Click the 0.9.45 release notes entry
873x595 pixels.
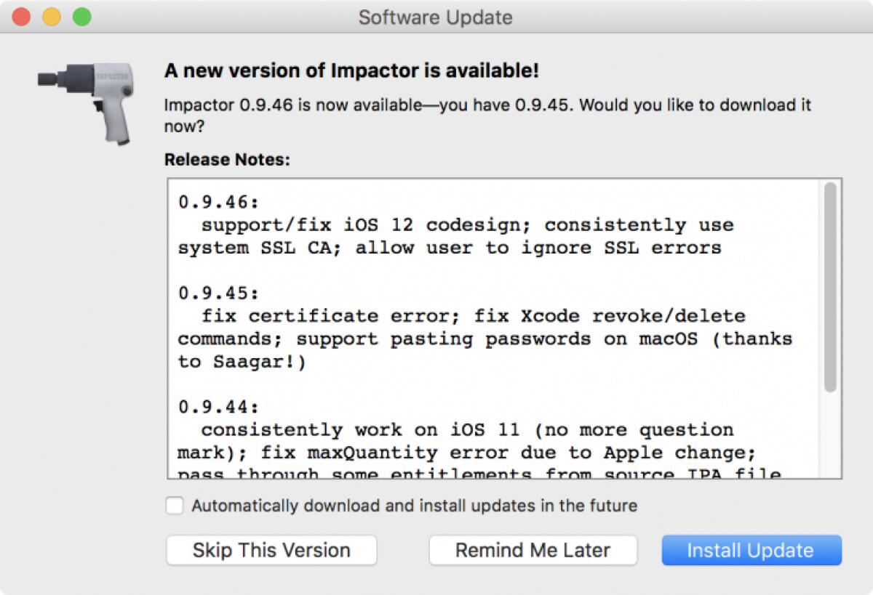tap(215, 293)
